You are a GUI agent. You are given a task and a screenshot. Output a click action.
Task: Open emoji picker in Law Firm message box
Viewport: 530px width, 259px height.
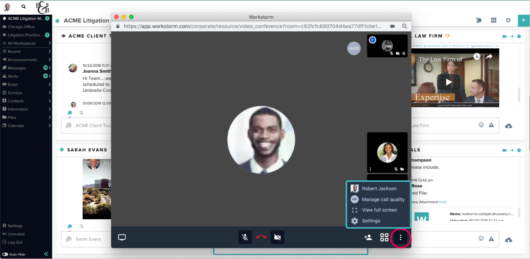coord(481,125)
